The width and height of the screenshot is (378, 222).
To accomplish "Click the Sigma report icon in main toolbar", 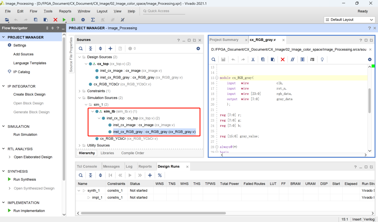I will coord(93,20).
